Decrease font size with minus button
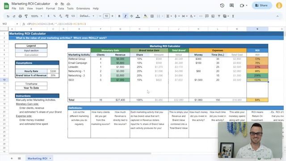The width and height of the screenshot is (286, 161). [100, 16]
